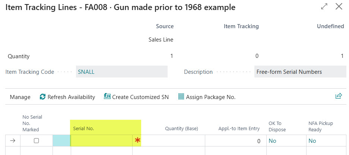Select the Assign Package No. action
Viewport: 349px width, 155px height.
click(210, 97)
